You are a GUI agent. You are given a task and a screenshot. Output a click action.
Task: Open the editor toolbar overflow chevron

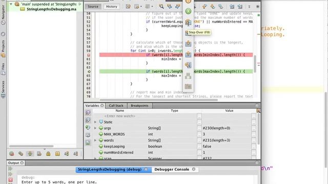coord(249,7)
